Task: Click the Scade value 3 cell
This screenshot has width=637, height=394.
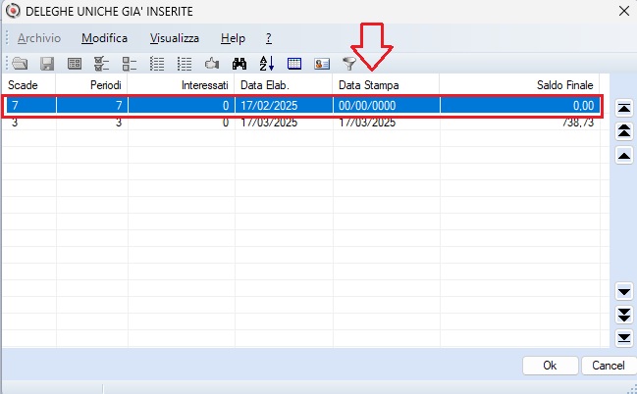Action: [29, 123]
